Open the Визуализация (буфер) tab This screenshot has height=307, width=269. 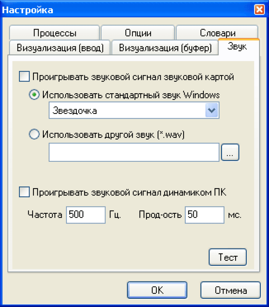165,48
